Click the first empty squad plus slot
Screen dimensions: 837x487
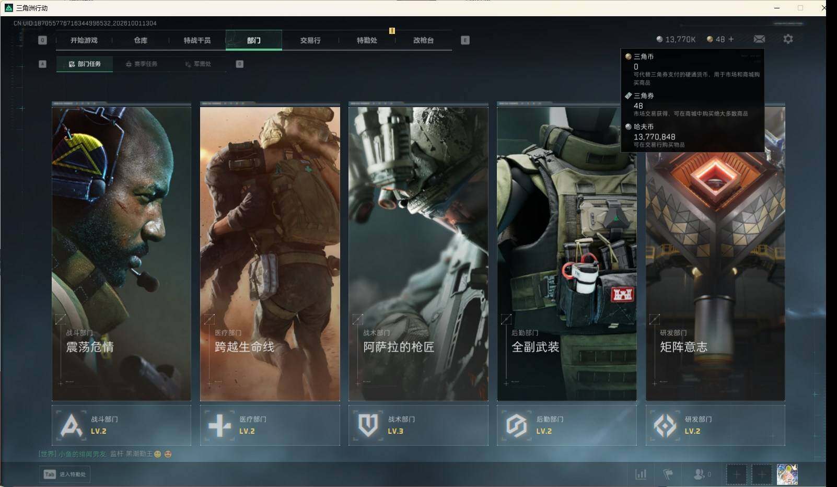pos(737,474)
